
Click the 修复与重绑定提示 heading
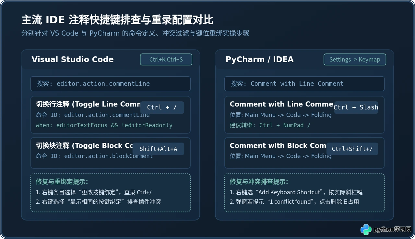(x=62, y=182)
